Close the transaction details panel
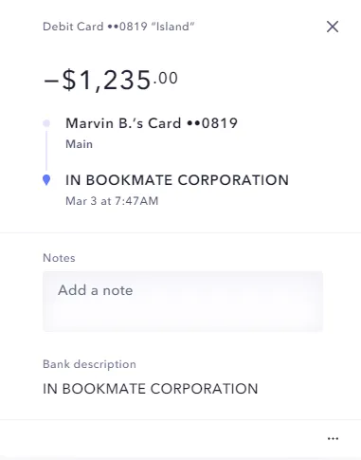The width and height of the screenshot is (361, 460). click(x=333, y=27)
